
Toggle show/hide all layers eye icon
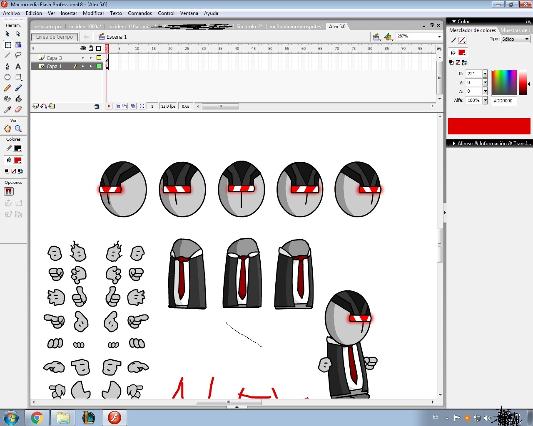click(x=83, y=48)
